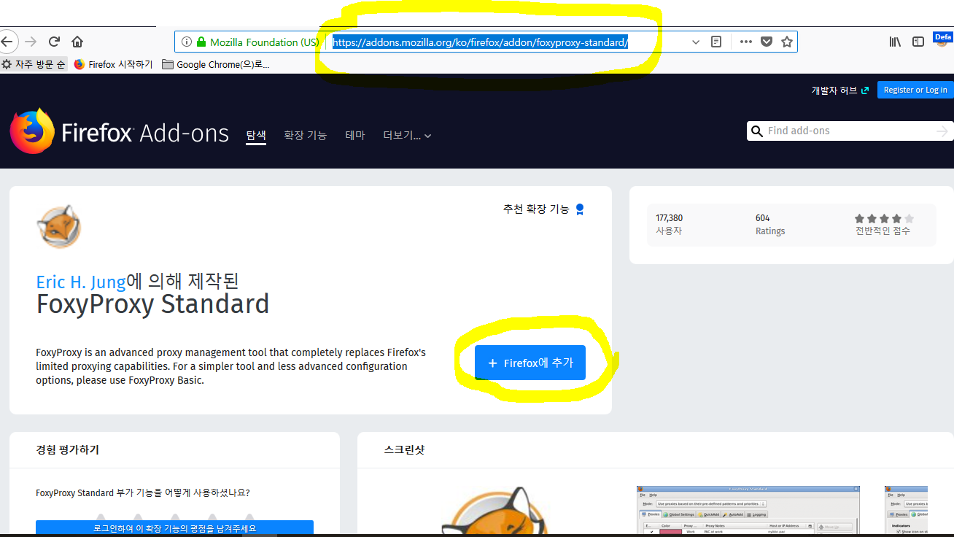Click the Register or Log in button
This screenshot has width=954, height=537.
[915, 90]
